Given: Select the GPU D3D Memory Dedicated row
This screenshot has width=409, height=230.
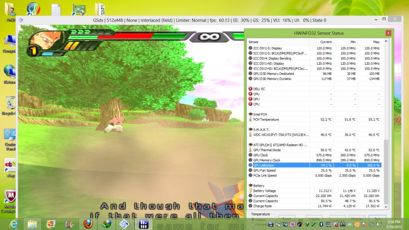Looking at the screenshot, I should (x=314, y=74).
